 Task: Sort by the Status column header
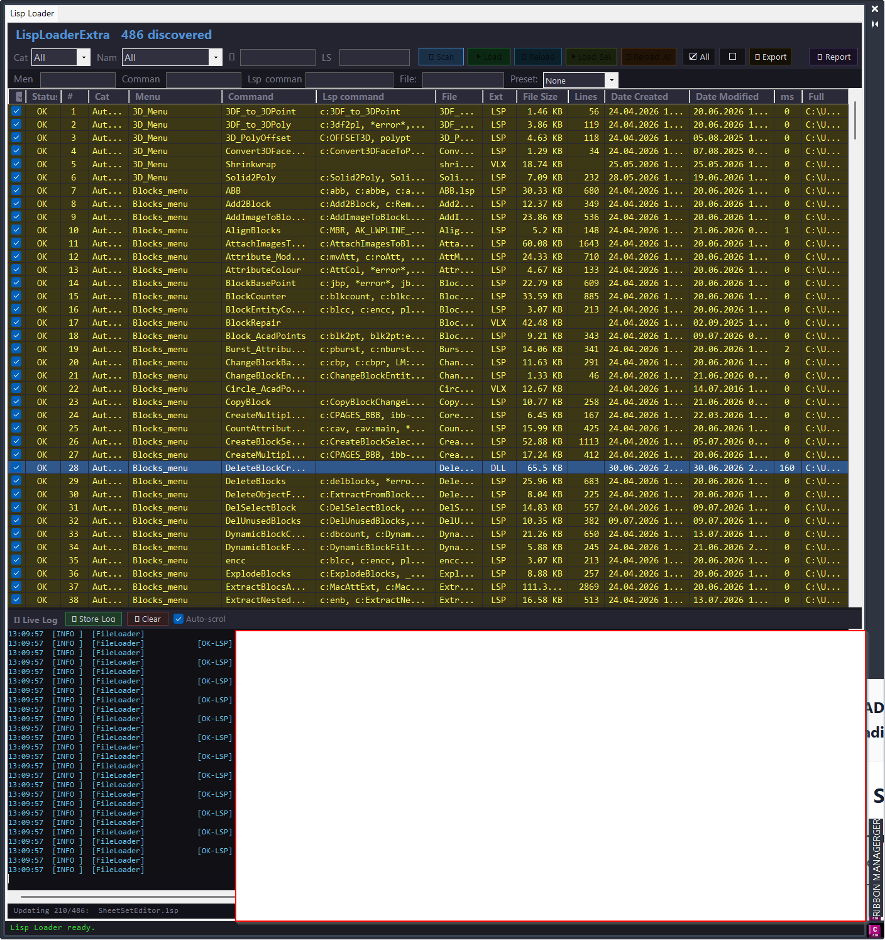(43, 96)
